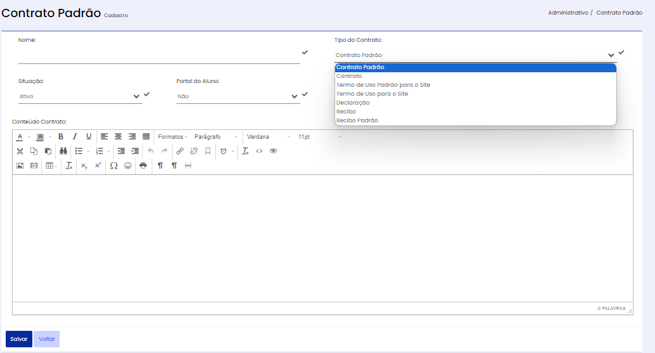Toggle preview with the eye icon
655x353 pixels.
(x=273, y=151)
